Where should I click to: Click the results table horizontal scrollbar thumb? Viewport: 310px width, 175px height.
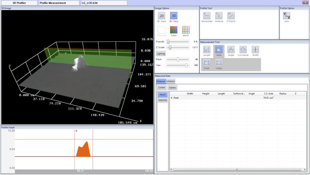[x=237, y=170]
